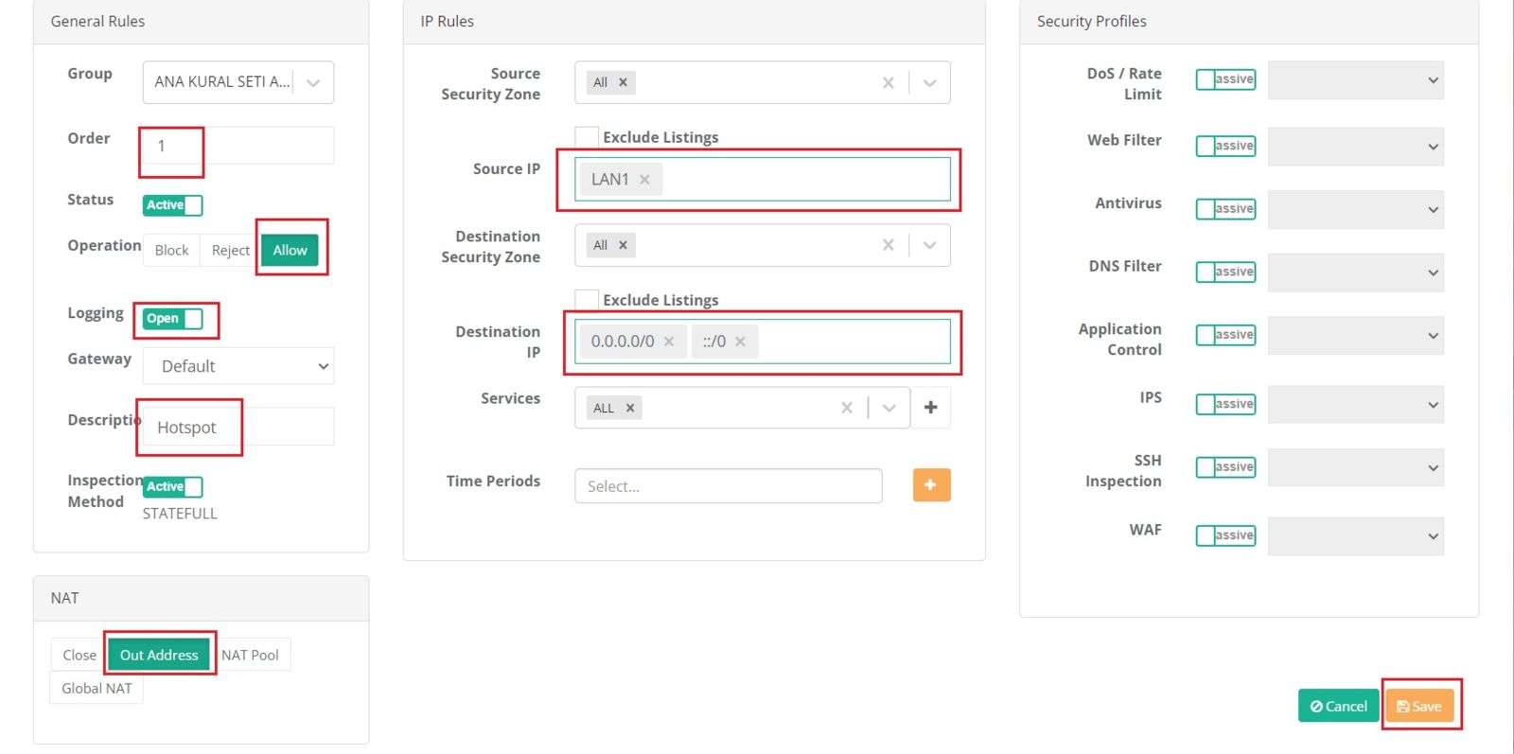Remove the LAN1 tag from Source IP

tap(644, 180)
